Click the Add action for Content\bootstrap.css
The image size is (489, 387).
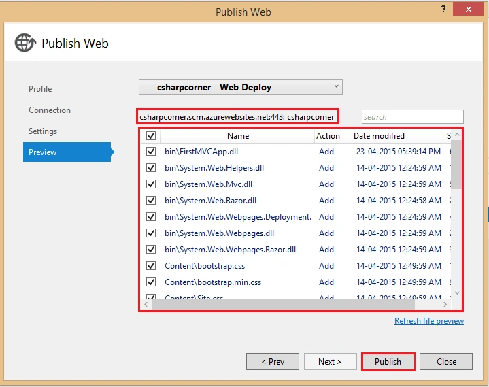click(326, 266)
